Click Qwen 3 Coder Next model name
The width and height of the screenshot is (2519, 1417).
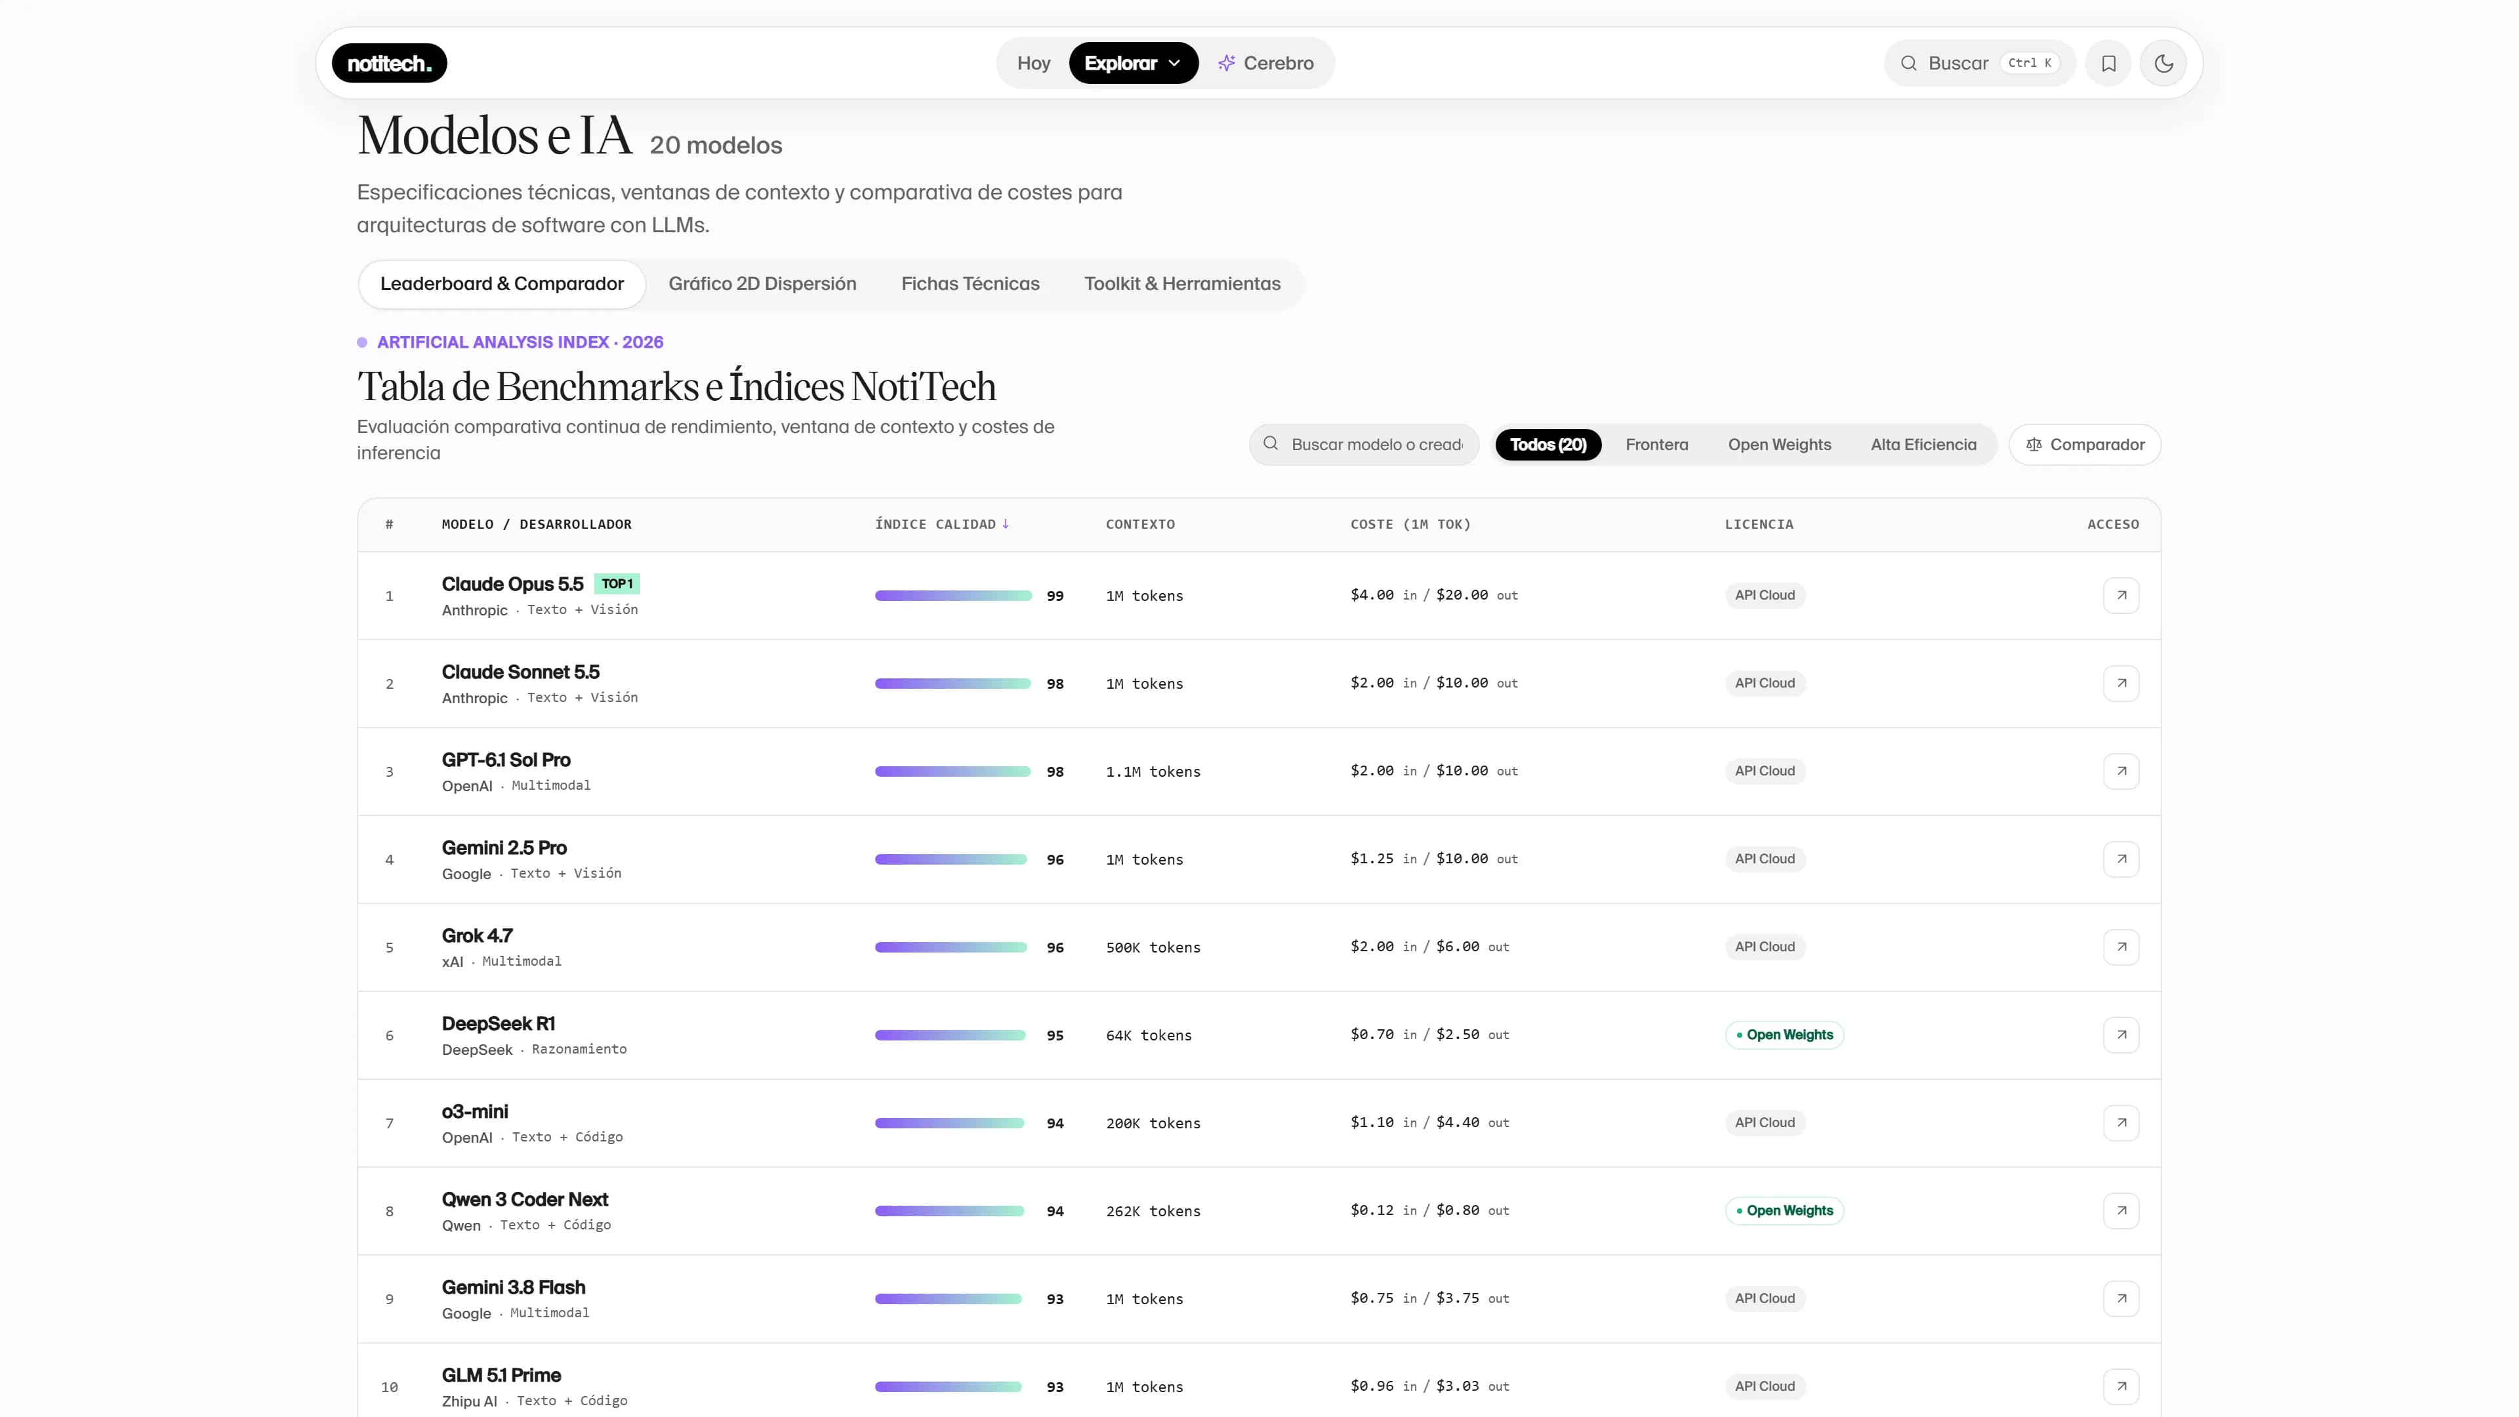coord(524,1200)
